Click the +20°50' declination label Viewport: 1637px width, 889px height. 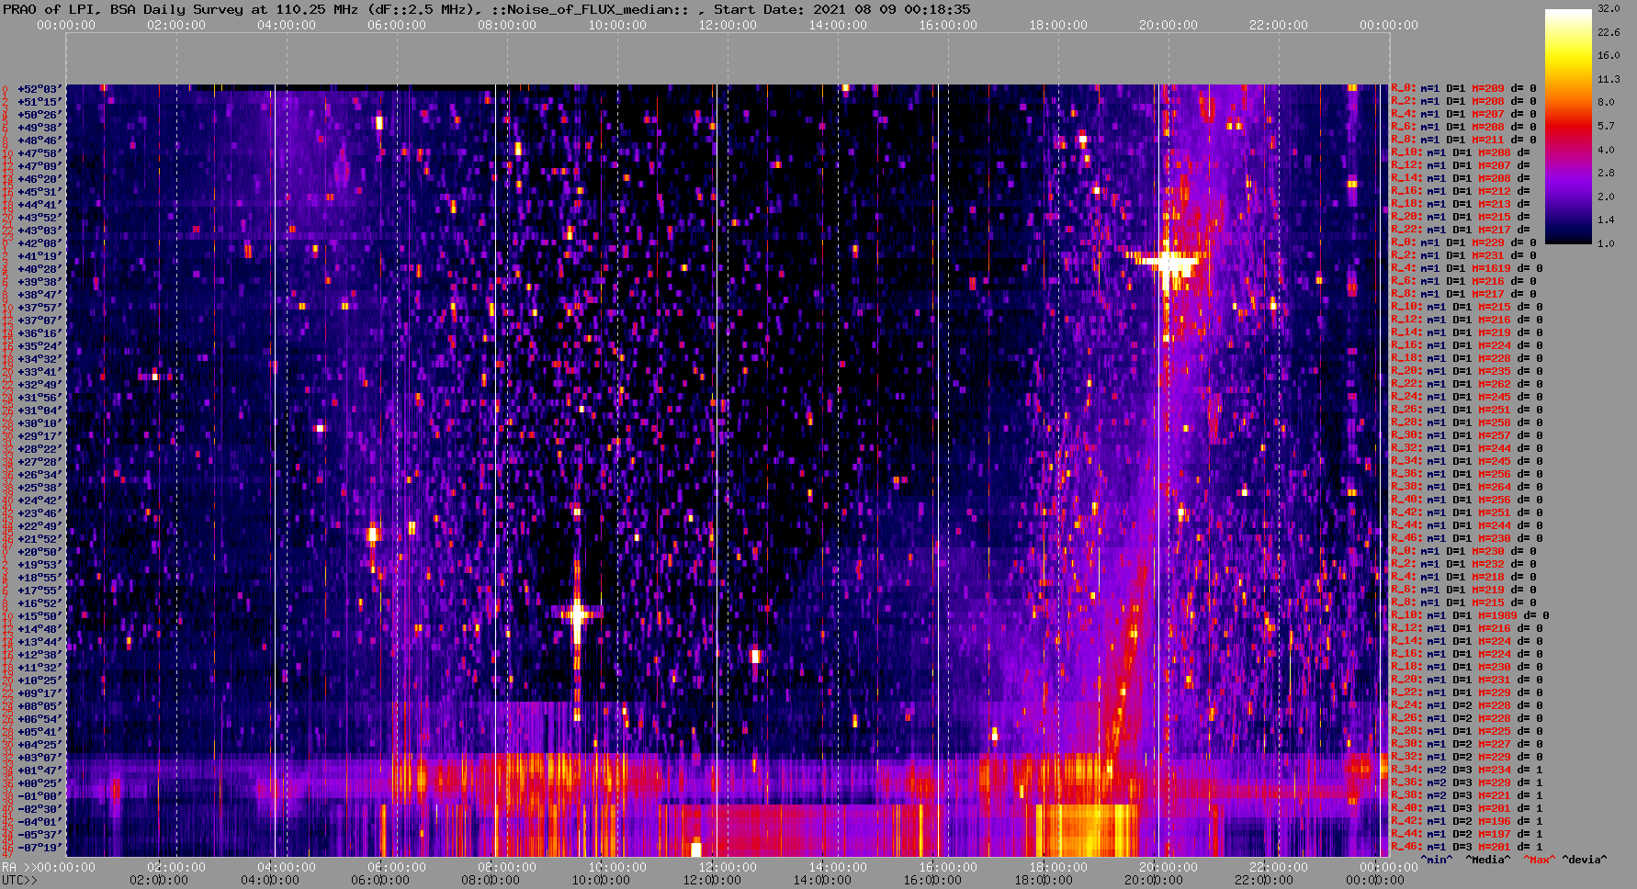40,552
